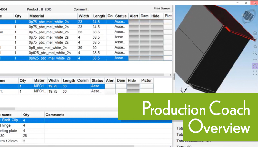Click Pictur header in middle table
The height and width of the screenshot is (147, 258).
point(146,80)
